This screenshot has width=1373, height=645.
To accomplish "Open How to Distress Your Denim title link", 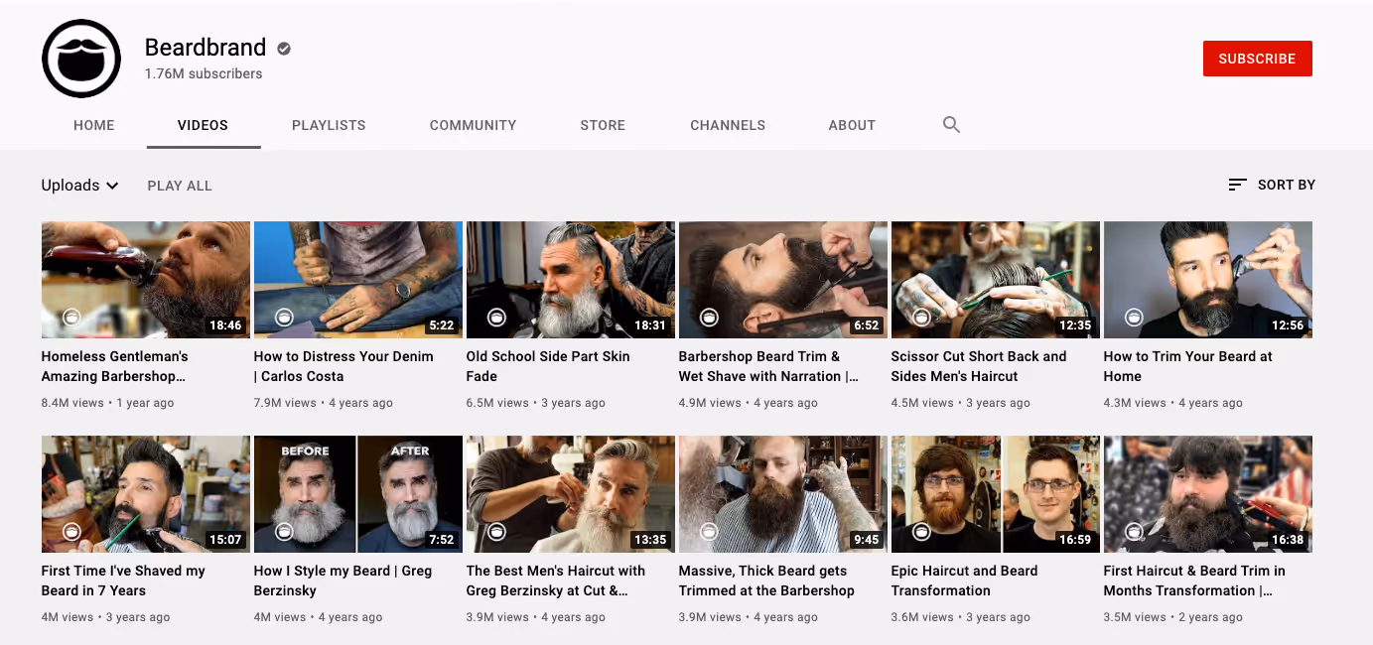I will (343, 366).
